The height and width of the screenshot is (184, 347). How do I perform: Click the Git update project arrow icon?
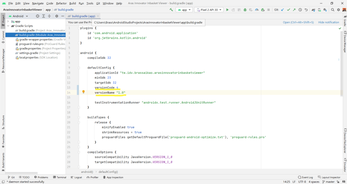(x=283, y=10)
